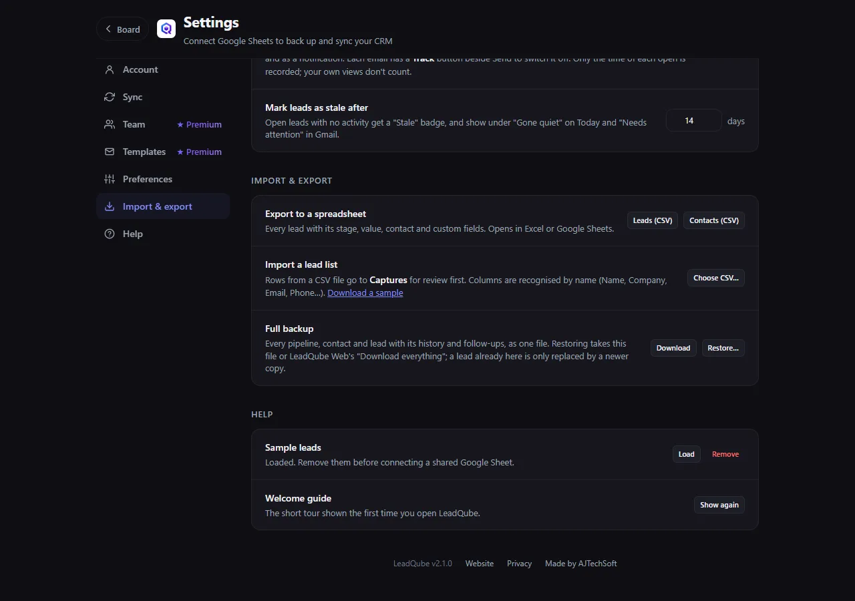Click the Preferences sliders icon
The width and height of the screenshot is (855, 601).
click(x=110, y=179)
